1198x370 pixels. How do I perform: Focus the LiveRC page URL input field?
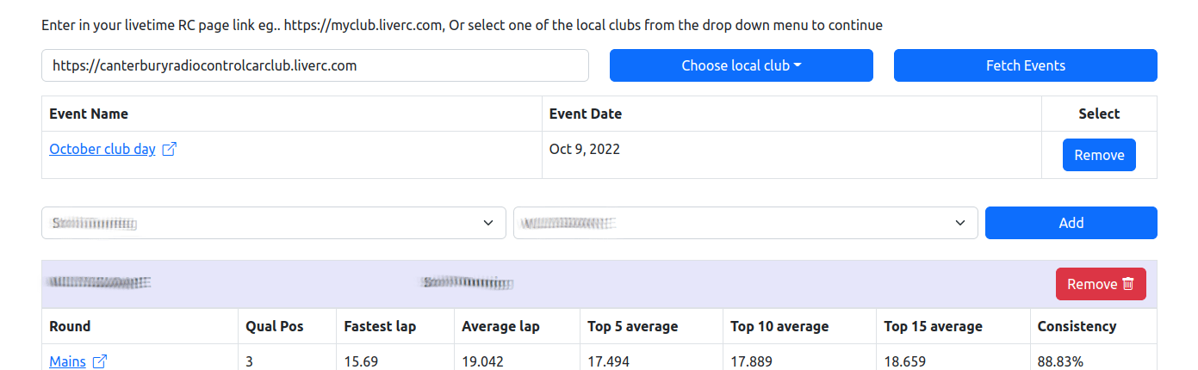[314, 65]
